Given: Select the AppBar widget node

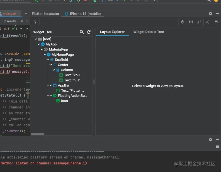Looking at the screenshot, I should [x=64, y=85].
